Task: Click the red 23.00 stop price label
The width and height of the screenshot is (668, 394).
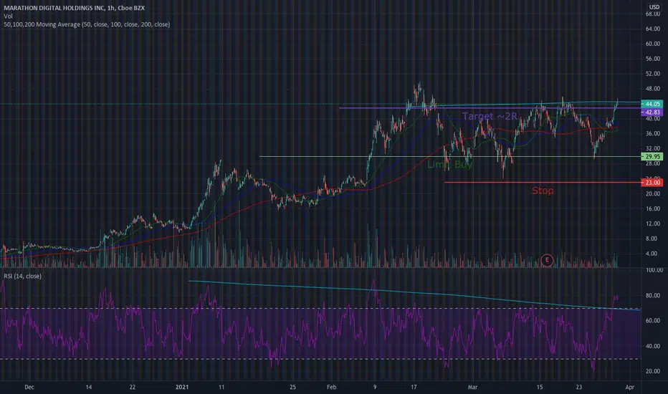Action: [x=652, y=183]
